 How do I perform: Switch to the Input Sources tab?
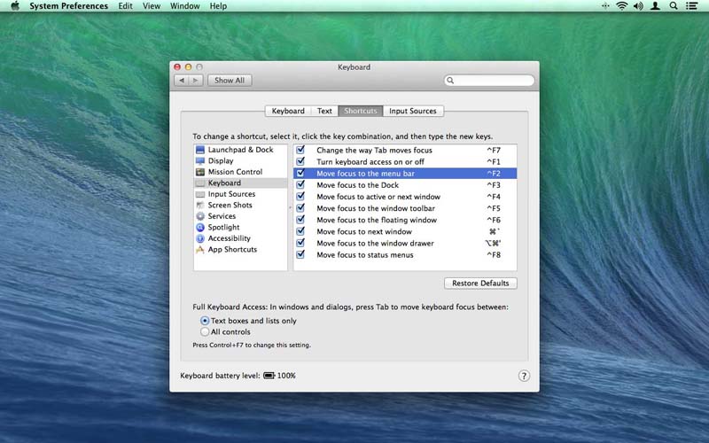click(413, 111)
